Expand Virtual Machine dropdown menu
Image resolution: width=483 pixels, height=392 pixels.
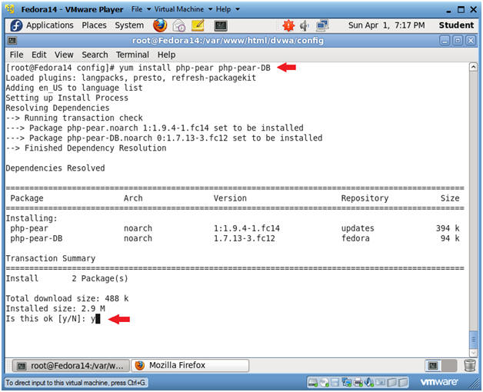point(183,9)
